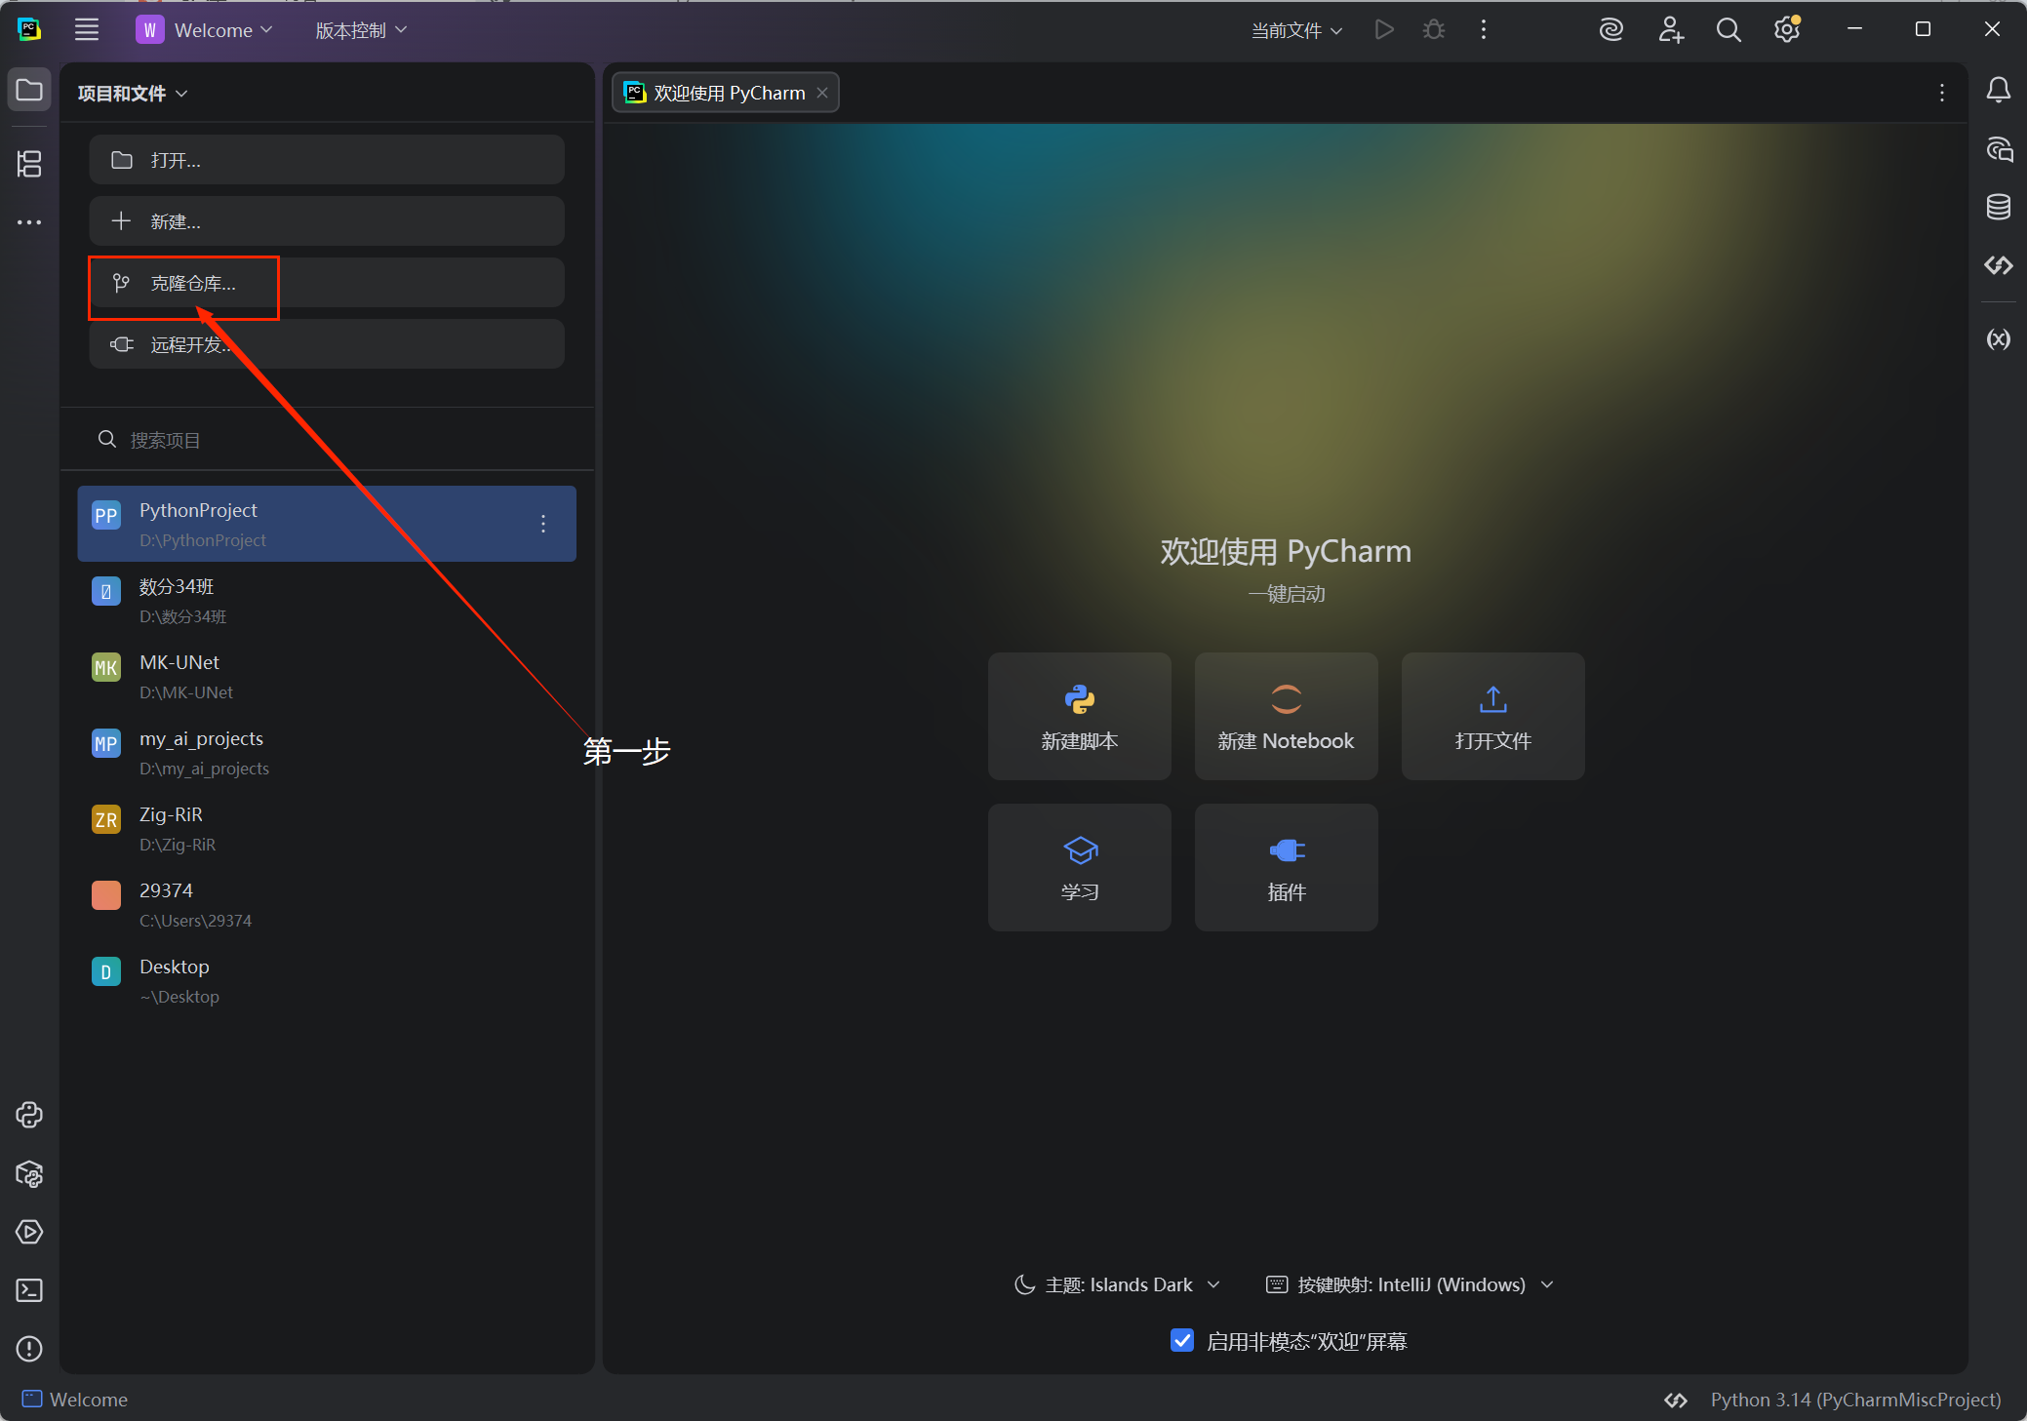Open the my_ai_projects recent project
Screen dimensions: 2027x1421
[327, 752]
